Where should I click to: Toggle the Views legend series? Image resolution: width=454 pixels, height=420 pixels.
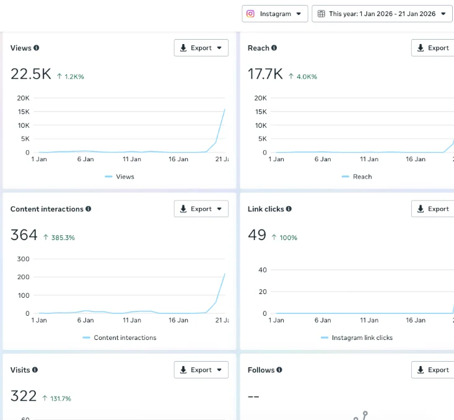(x=120, y=177)
